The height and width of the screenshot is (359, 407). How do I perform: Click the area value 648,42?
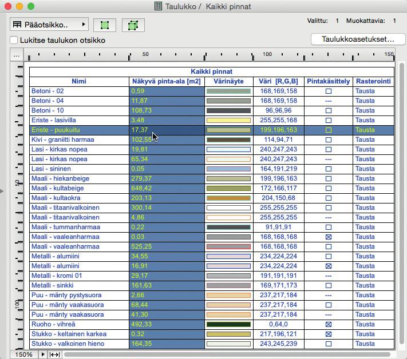coord(141,189)
